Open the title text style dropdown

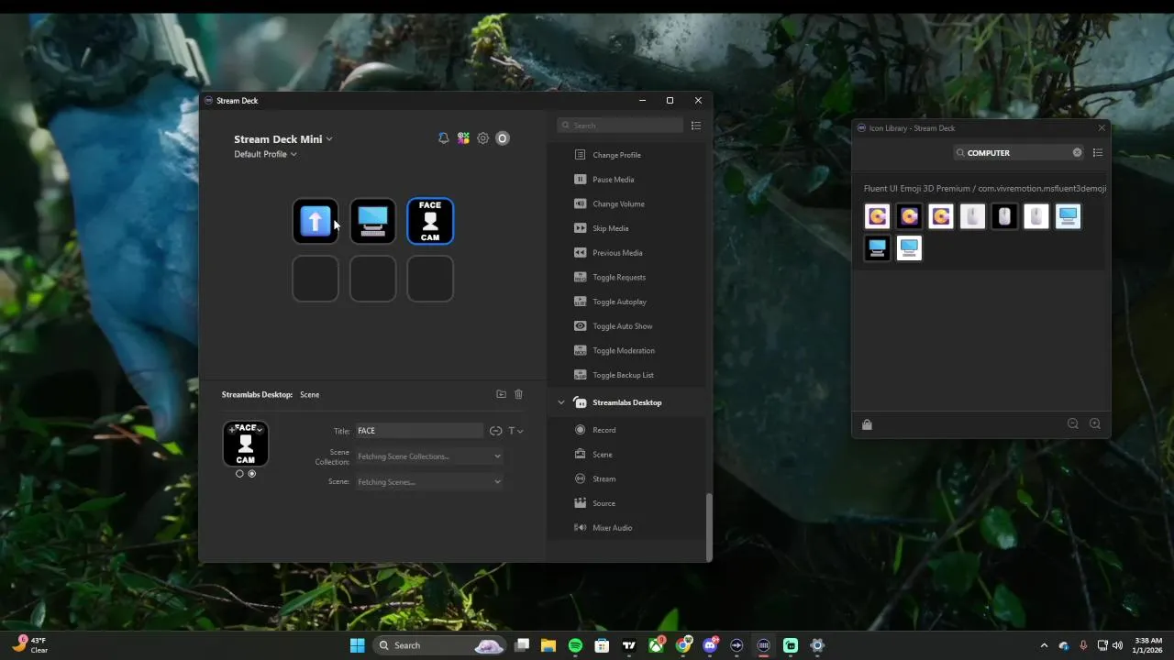pos(515,431)
